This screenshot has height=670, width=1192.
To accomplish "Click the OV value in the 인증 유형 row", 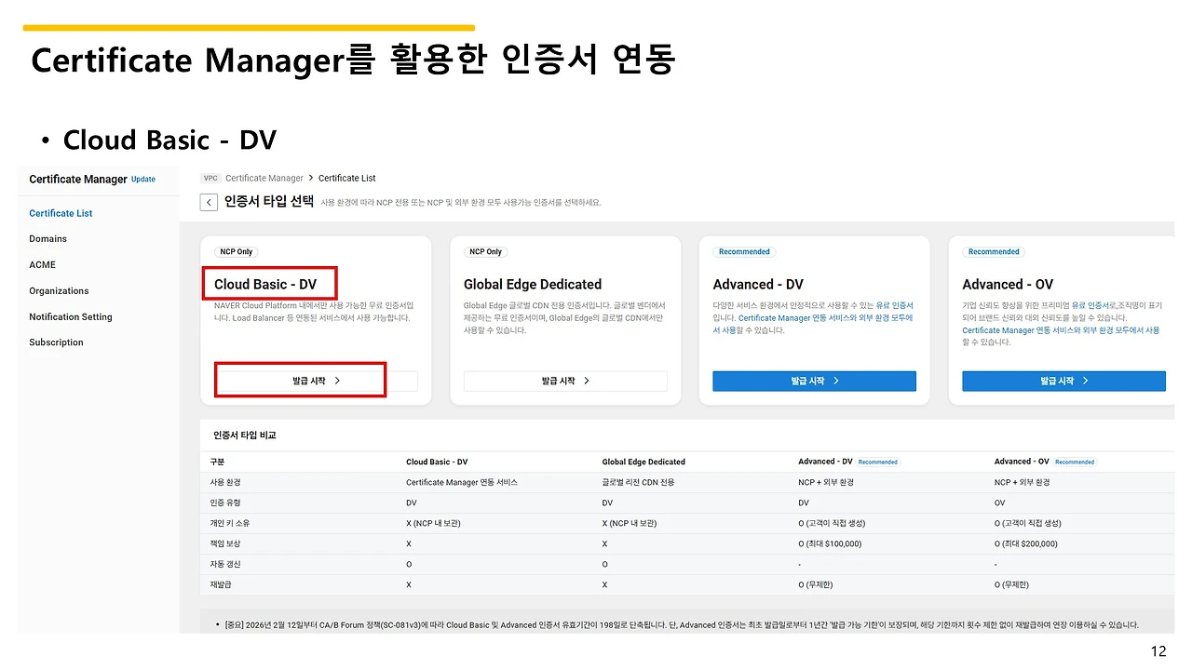I will [1000, 502].
